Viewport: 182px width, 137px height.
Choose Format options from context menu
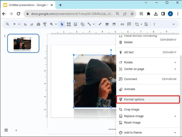pyautogui.click(x=134, y=100)
